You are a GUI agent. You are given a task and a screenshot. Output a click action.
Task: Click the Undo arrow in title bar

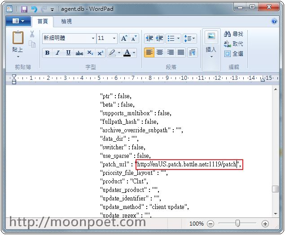click(34, 9)
